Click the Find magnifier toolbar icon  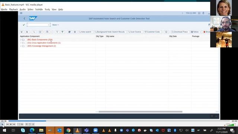[x=34, y=32]
